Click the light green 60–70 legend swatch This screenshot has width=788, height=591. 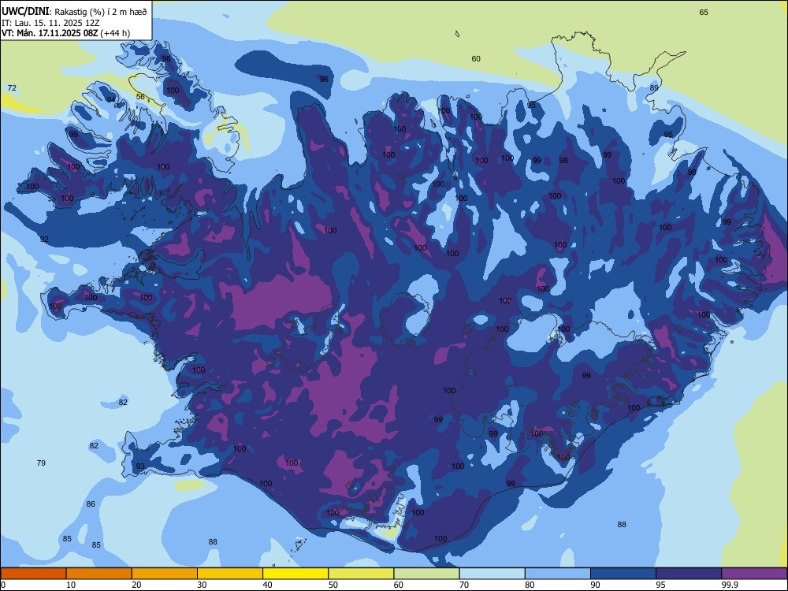[426, 574]
